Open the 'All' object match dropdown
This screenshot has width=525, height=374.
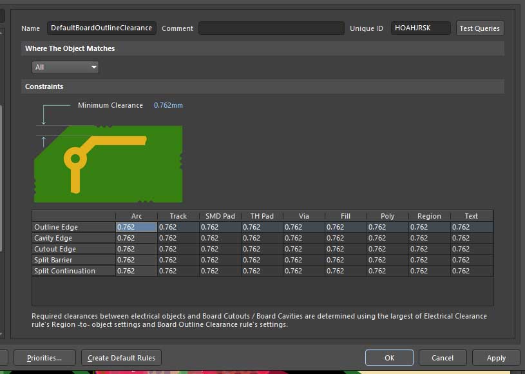click(65, 67)
